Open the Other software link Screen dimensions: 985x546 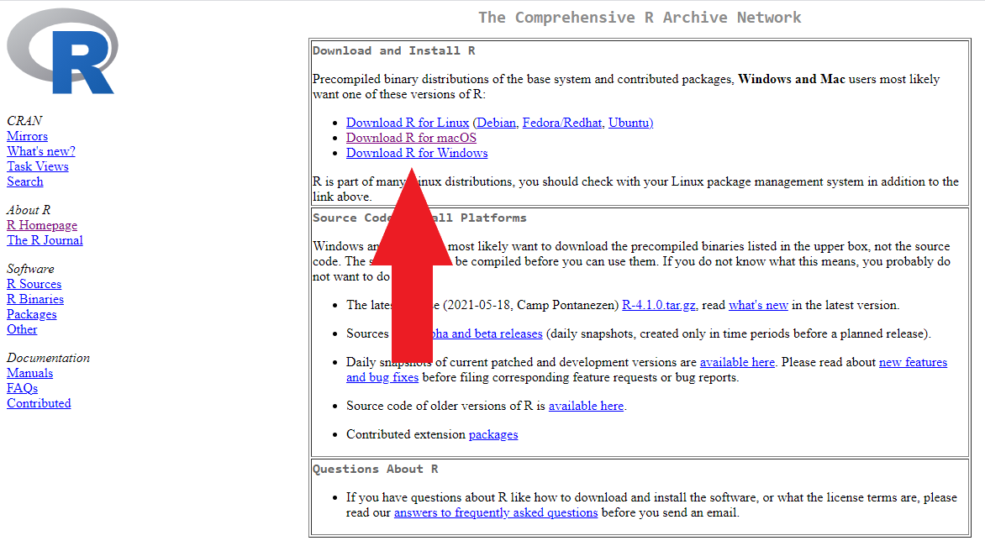pos(22,329)
